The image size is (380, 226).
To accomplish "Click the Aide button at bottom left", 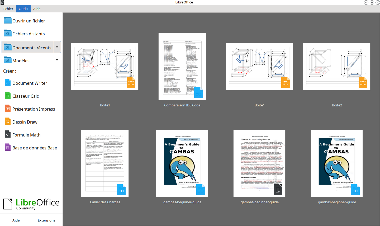I will pos(16,220).
